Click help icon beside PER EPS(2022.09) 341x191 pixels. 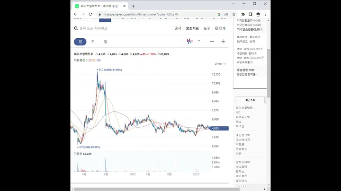261,49
